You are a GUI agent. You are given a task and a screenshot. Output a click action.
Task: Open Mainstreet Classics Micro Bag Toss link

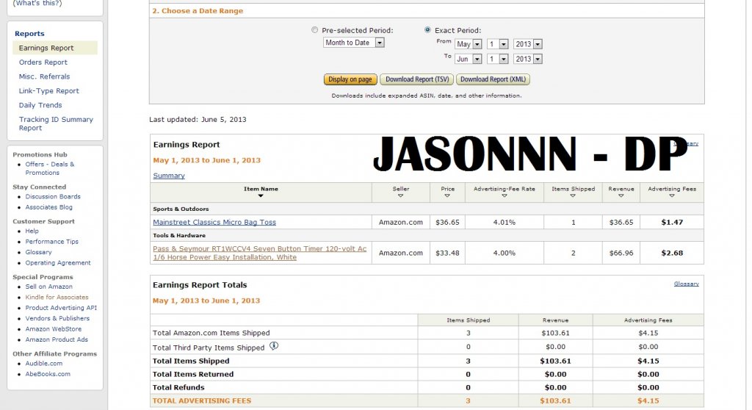(214, 222)
